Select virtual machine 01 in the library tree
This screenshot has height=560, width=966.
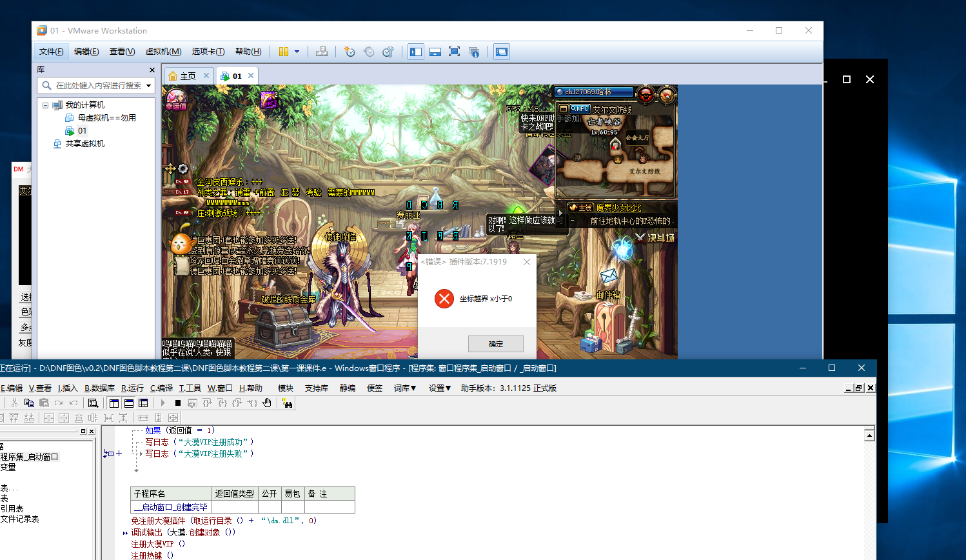82,131
